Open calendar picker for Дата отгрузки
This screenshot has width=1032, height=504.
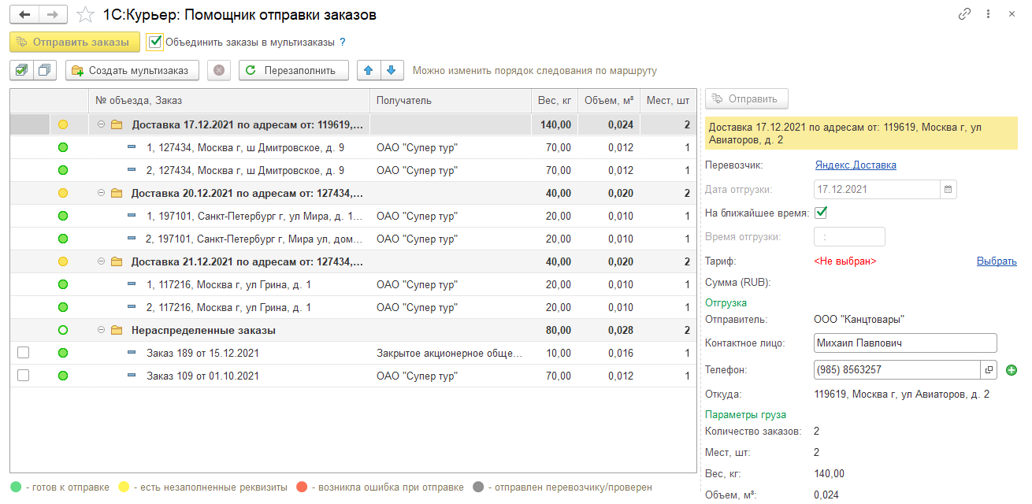coord(948,189)
